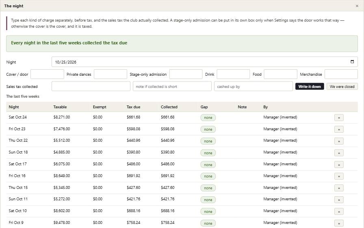364x228 pixels.
Task: Click the $0.00 exempt value for Sun Oct 18
Action: tap(97, 152)
